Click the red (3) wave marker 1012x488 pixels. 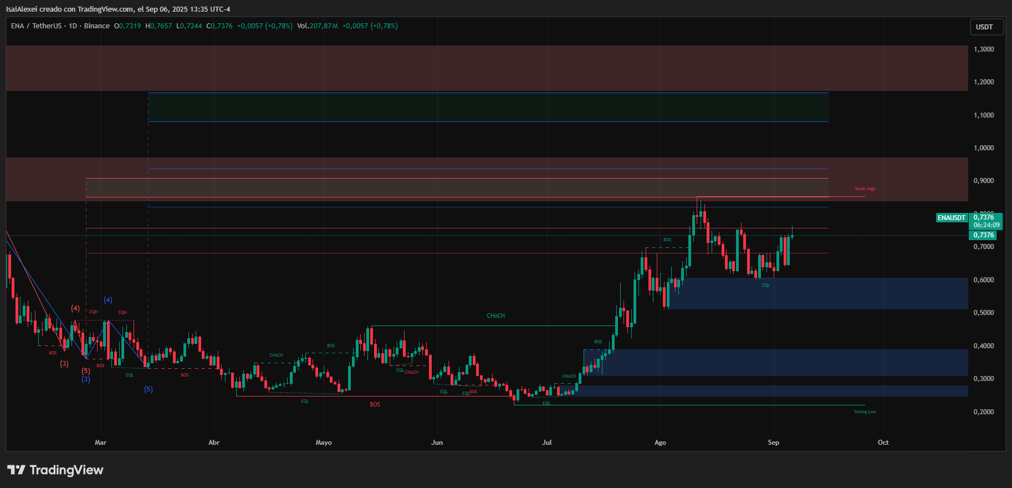64,364
